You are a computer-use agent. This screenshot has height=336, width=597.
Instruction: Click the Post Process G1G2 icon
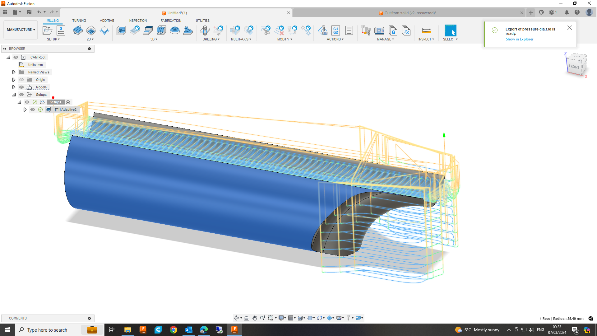point(336,30)
